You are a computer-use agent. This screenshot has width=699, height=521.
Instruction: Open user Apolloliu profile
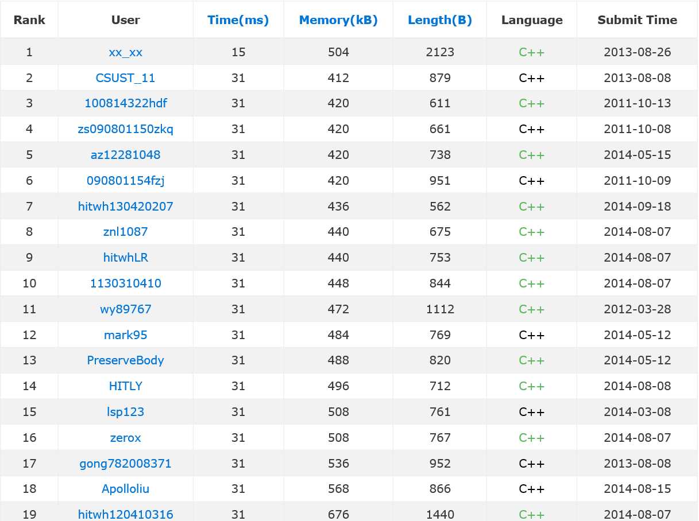tap(126, 489)
